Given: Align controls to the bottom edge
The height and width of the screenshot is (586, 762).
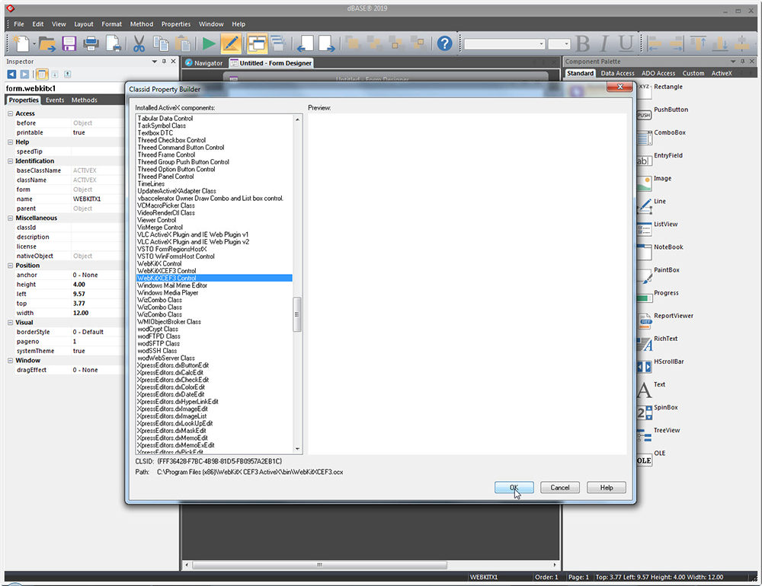Looking at the screenshot, I should click(x=720, y=43).
